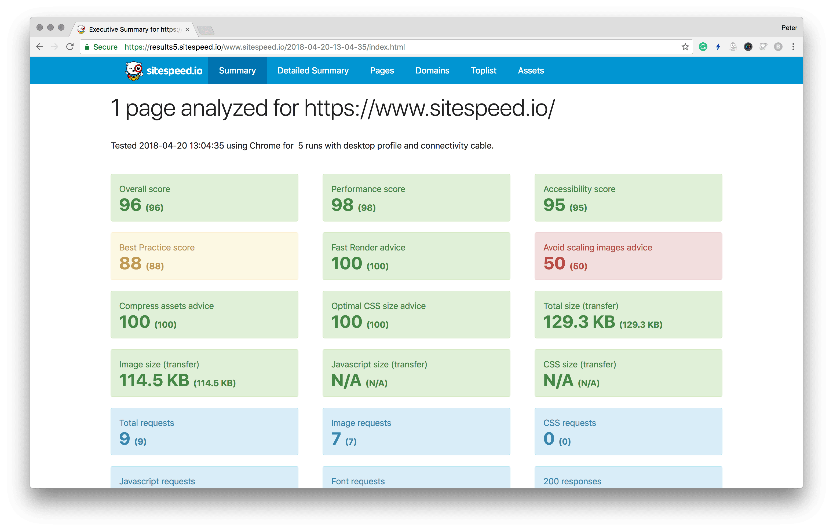
Task: Select the Toplist tab
Action: pyautogui.click(x=483, y=71)
